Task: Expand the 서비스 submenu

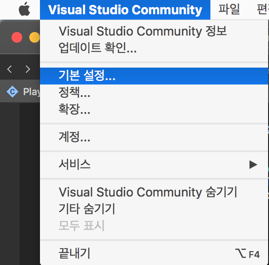Action: point(154,165)
